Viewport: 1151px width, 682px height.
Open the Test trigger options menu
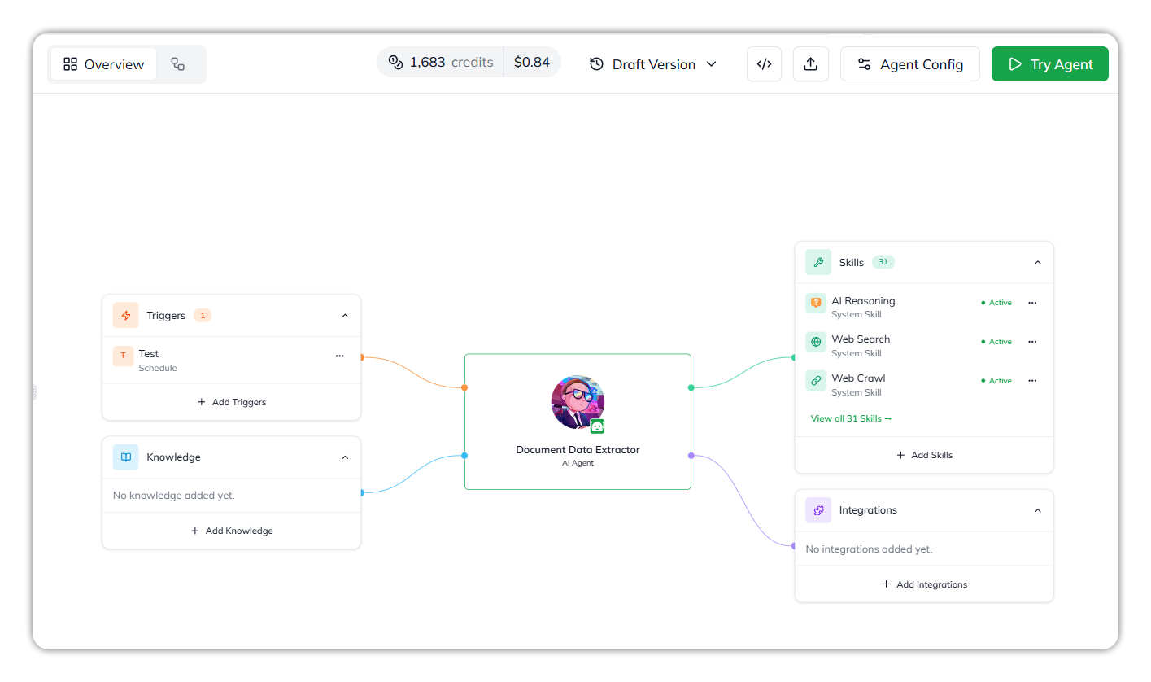coord(339,356)
